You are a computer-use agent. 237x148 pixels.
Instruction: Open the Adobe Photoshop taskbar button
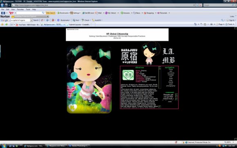(78, 146)
